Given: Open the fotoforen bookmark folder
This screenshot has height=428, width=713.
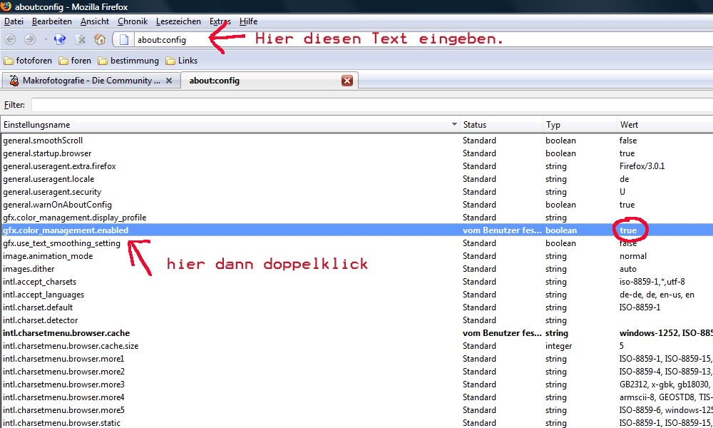Looking at the screenshot, I should pyautogui.click(x=28, y=61).
